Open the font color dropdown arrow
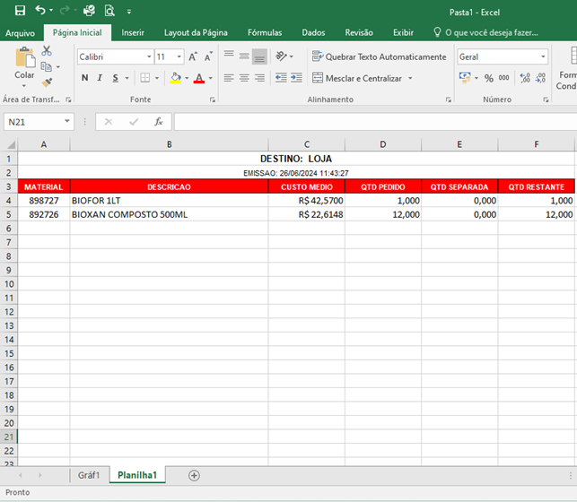Image resolution: width=577 pixels, height=502 pixels. (x=211, y=78)
